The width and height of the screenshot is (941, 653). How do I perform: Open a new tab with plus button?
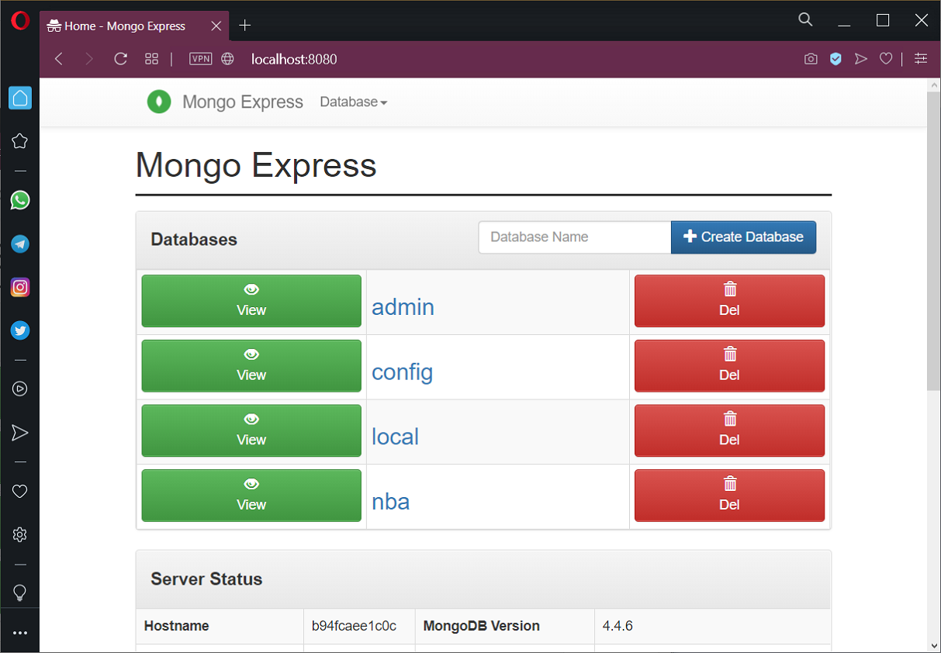click(x=245, y=26)
